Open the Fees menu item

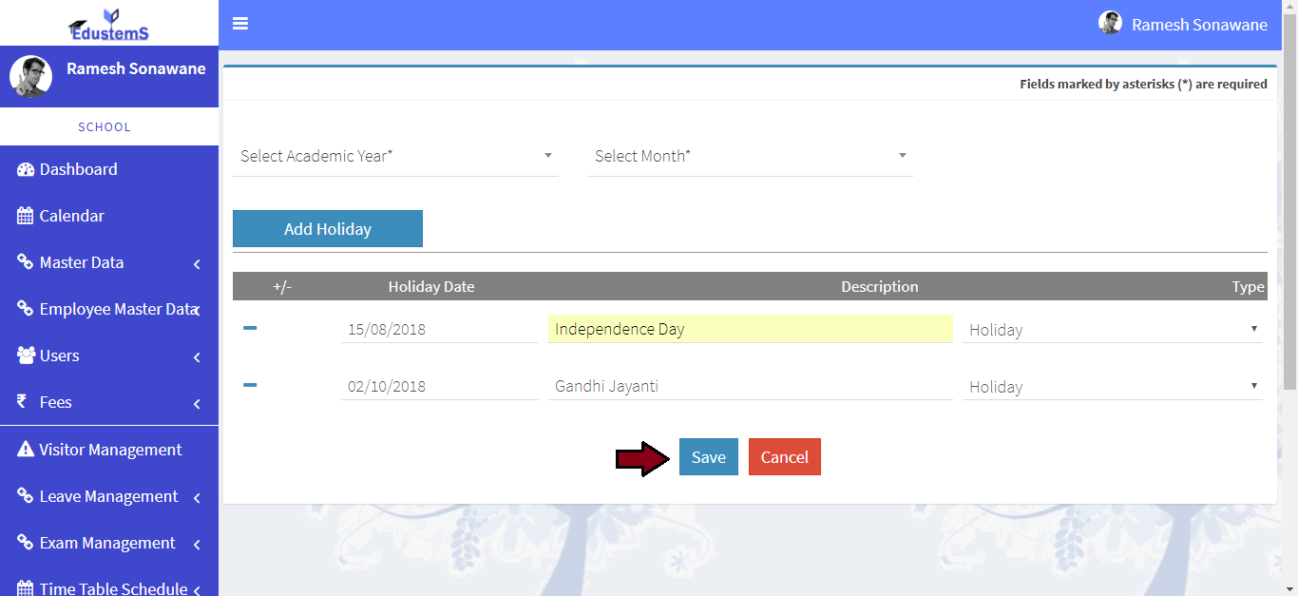click(56, 403)
